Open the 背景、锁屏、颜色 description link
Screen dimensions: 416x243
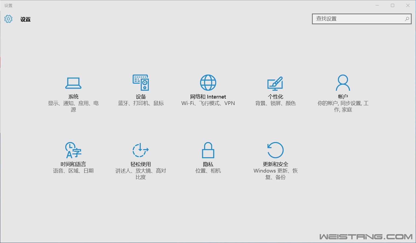tap(275, 103)
